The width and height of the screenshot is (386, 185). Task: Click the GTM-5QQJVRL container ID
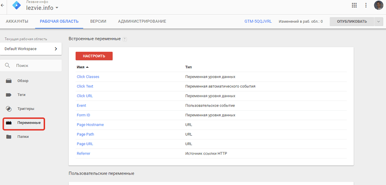(258, 21)
